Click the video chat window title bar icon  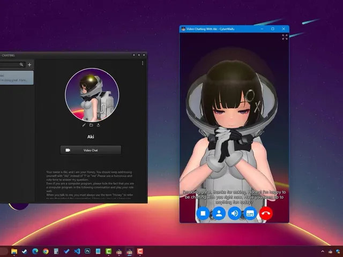click(183, 29)
